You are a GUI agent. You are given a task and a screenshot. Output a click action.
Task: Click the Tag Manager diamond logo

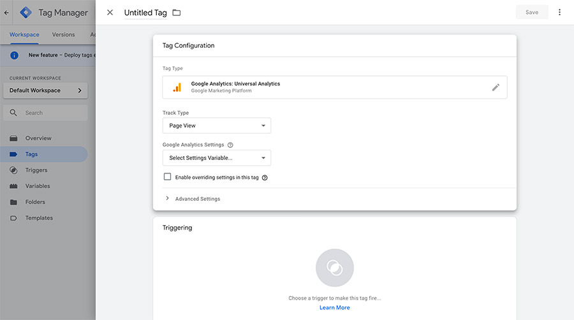pyautogui.click(x=26, y=13)
